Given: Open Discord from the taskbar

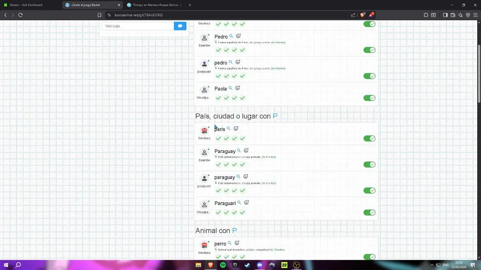Looking at the screenshot, I should (x=260, y=265).
